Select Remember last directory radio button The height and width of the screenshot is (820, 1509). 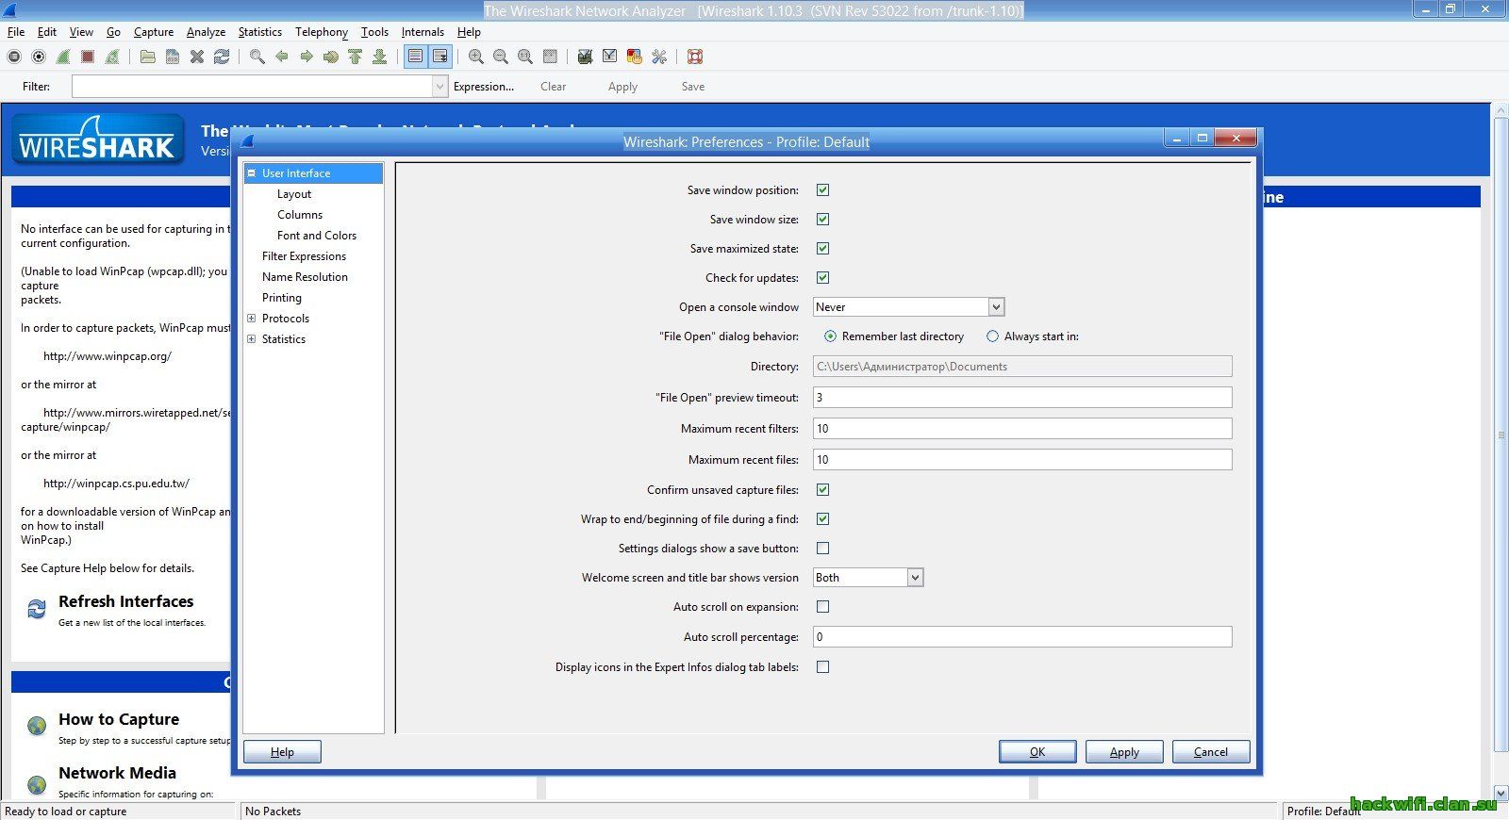(830, 336)
